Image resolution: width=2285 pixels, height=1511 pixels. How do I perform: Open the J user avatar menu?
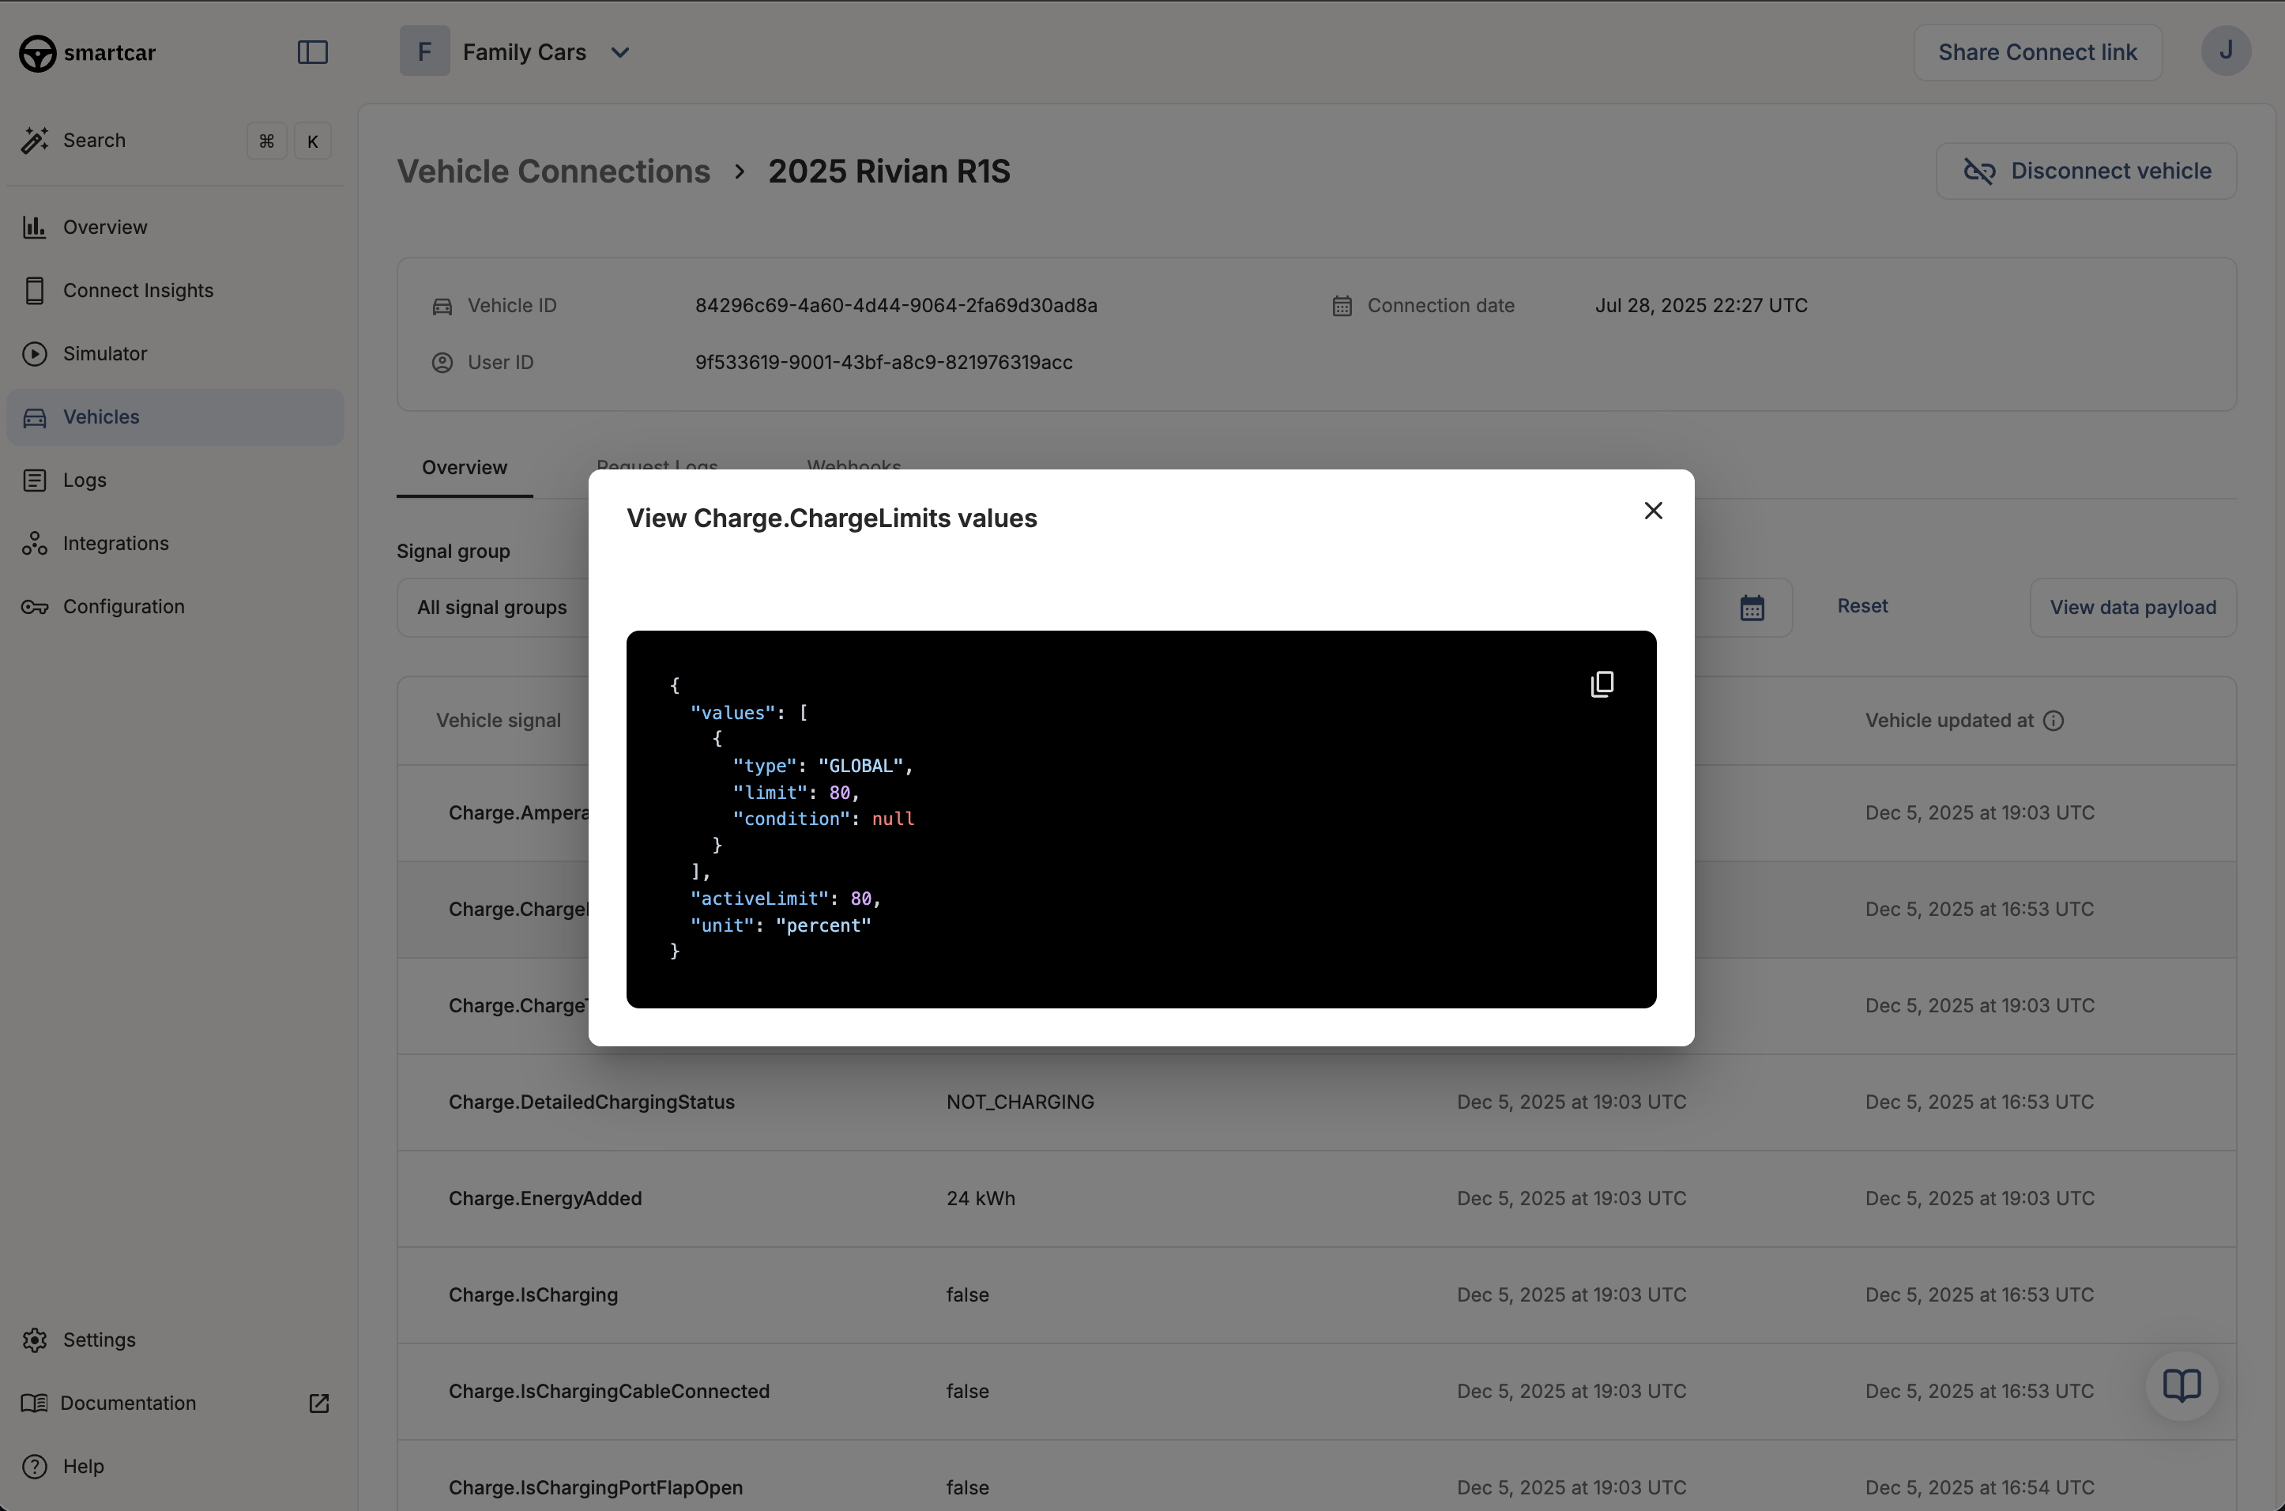coord(2225,51)
